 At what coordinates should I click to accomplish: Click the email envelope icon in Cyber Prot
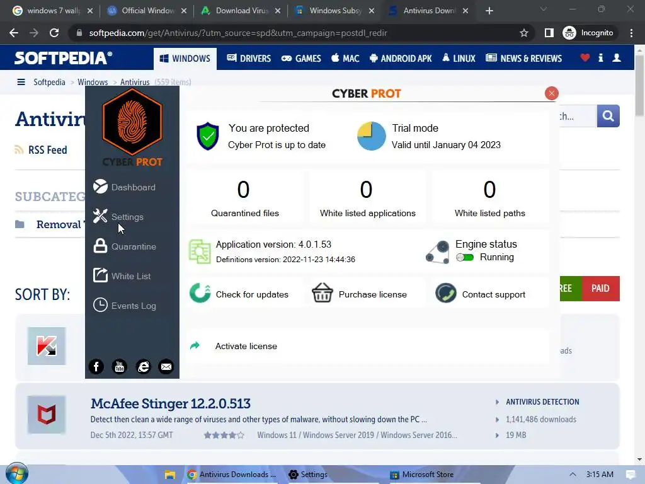pos(166,366)
